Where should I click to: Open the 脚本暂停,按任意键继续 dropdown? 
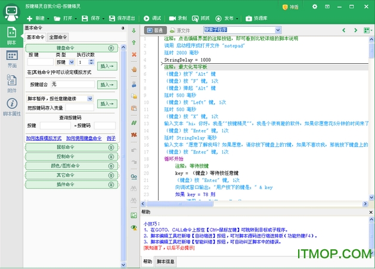click(x=89, y=98)
